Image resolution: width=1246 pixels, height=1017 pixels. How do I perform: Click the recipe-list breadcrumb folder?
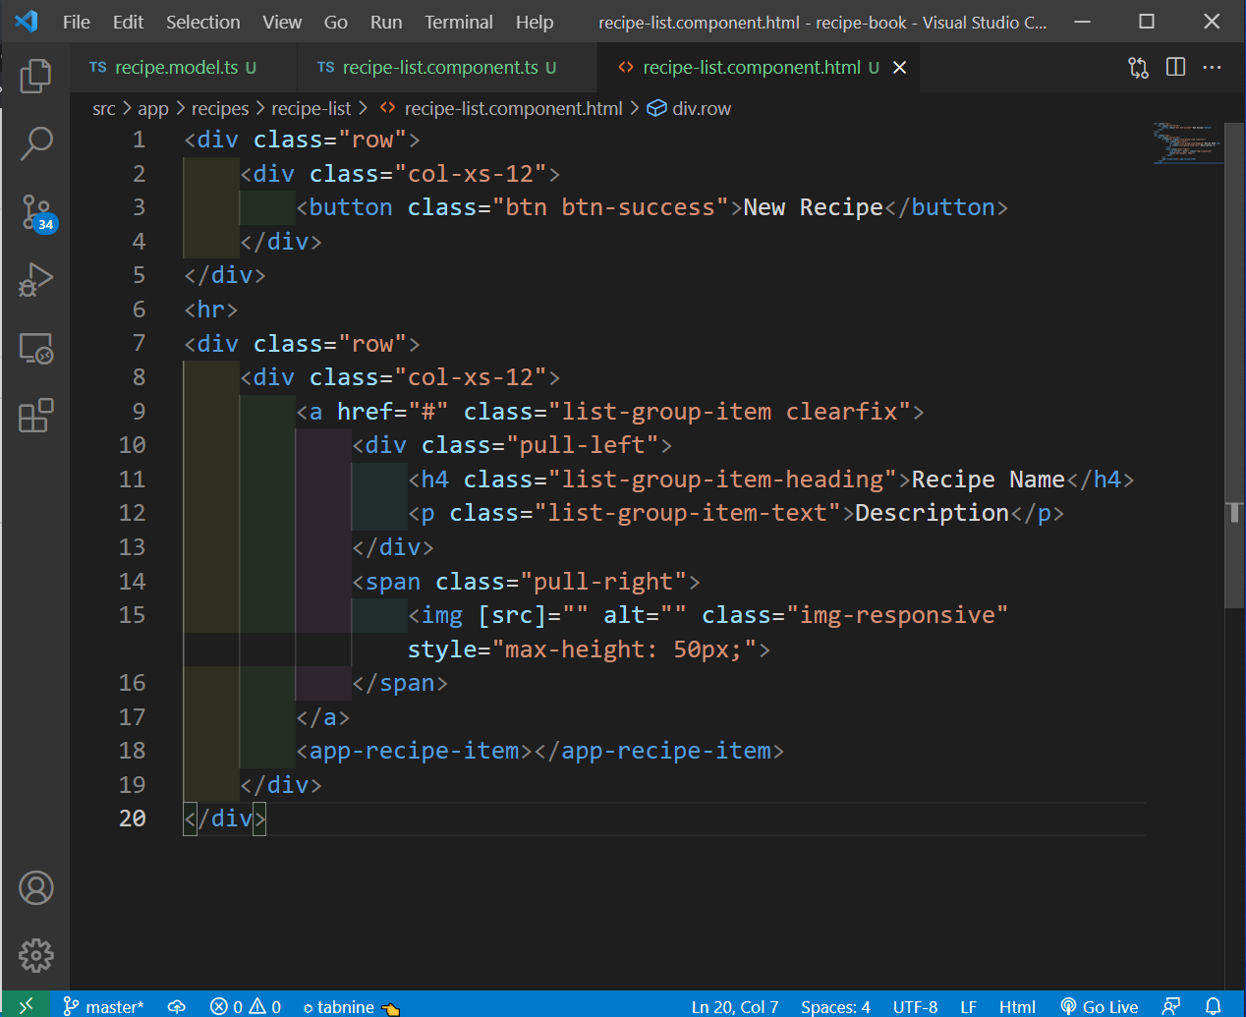coord(311,108)
